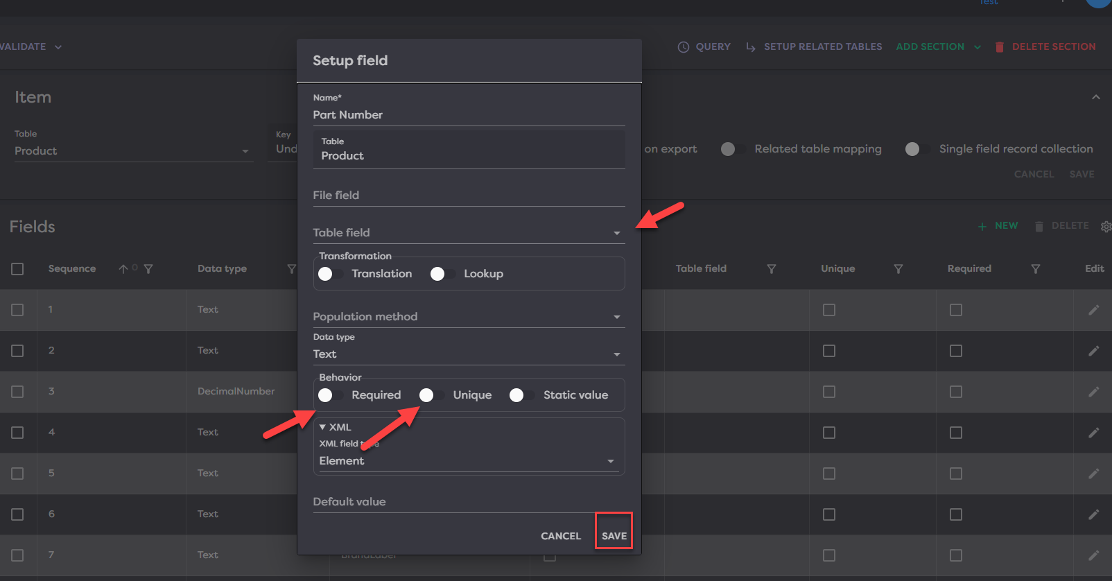The width and height of the screenshot is (1112, 581).
Task: Open the Data type dropdown showing Text
Action: [468, 354]
